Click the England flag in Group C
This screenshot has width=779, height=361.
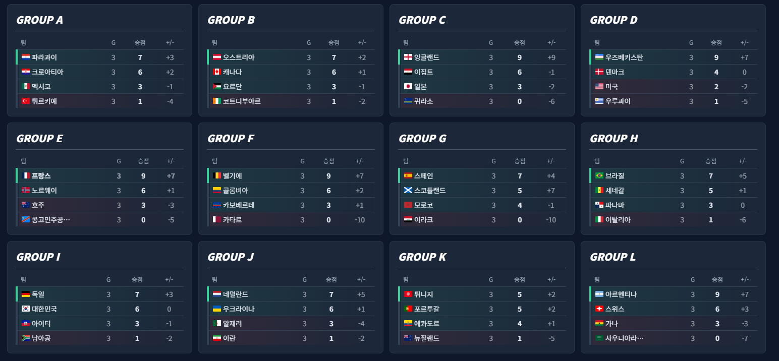point(408,57)
